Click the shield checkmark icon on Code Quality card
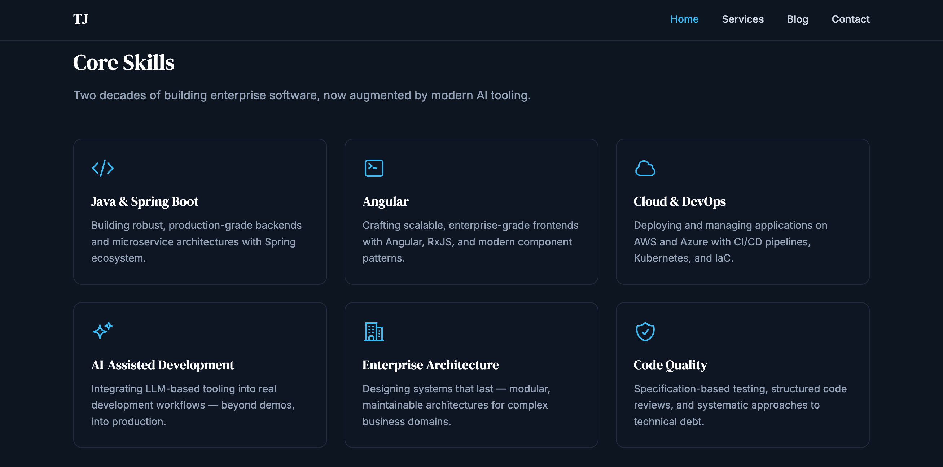 point(645,331)
